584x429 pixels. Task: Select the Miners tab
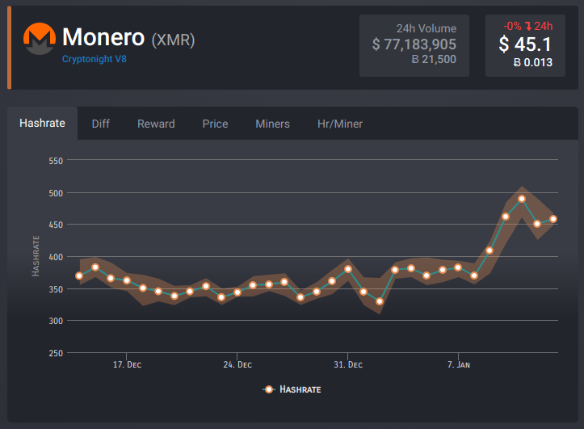point(273,124)
